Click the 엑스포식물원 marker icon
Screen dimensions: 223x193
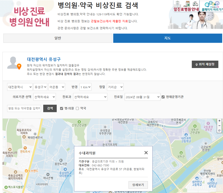(x=6, y=187)
